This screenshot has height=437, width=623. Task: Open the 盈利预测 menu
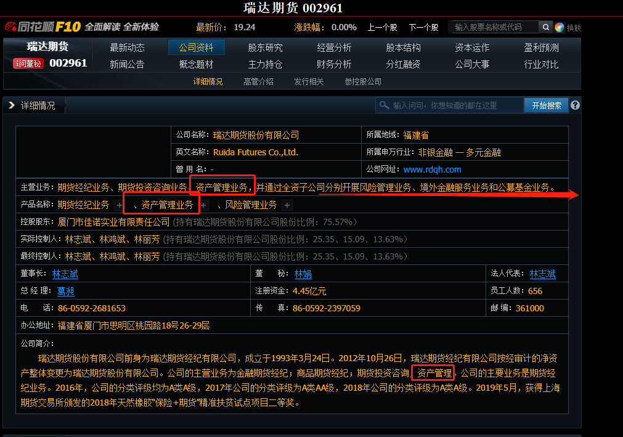(541, 47)
